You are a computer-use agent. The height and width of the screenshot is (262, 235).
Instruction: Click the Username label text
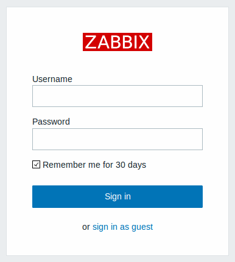pyautogui.click(x=52, y=79)
